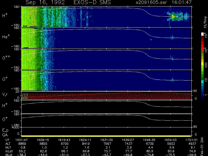Click MLT value "9.1"
The height and width of the screenshot is (156, 208).
tap(193, 147)
